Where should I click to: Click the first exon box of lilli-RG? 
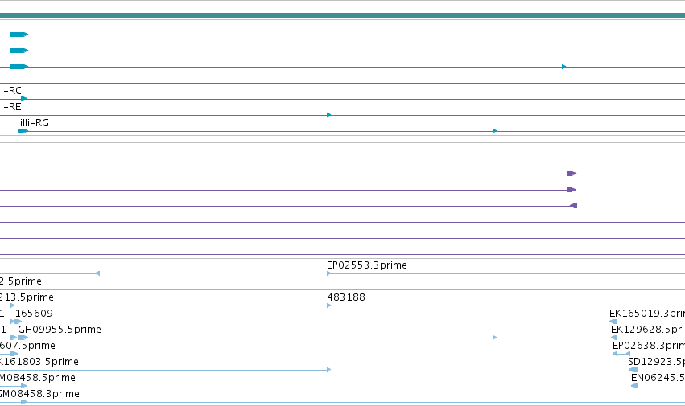coord(23,131)
